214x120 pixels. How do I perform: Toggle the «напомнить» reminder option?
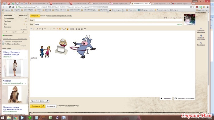(x=166, y=98)
